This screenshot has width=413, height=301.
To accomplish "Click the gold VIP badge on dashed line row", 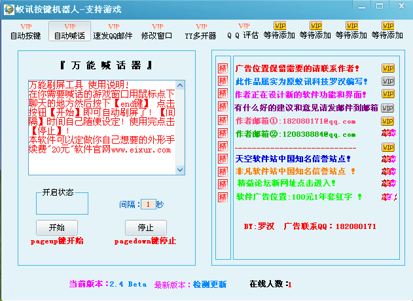I will point(388,147).
